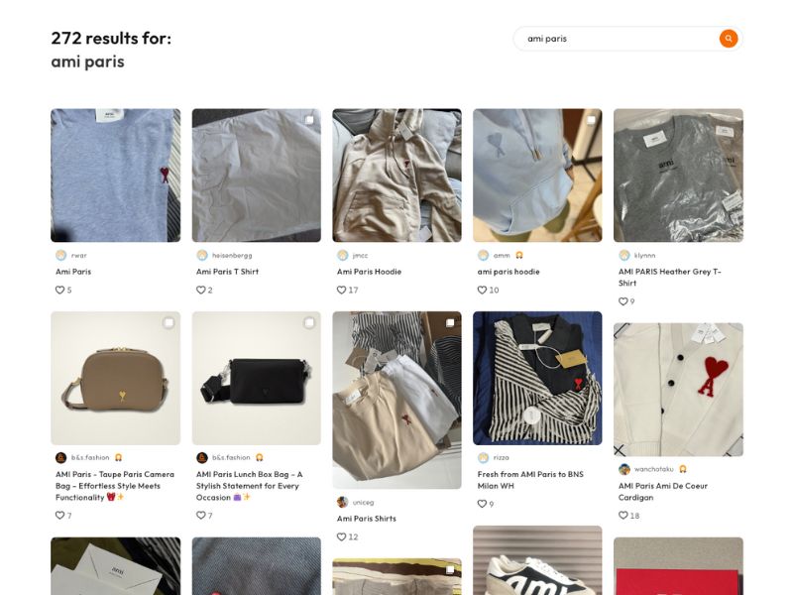View the username wanchotaku's profile
Screen dimensions: 793x595
(654, 469)
